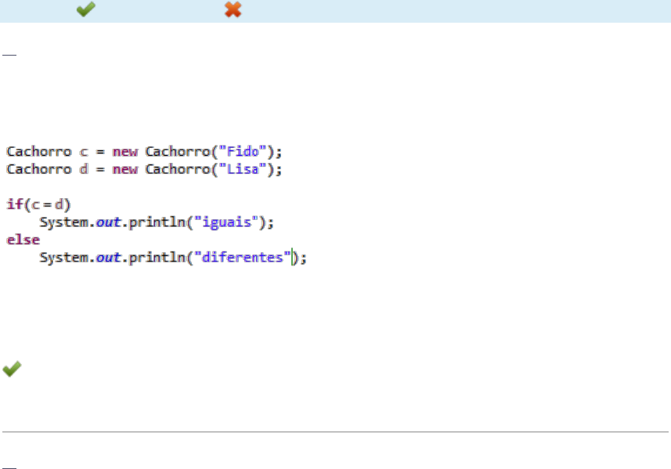Click the "if" keyword in the code
Image resolution: width=671 pixels, height=469 pixels.
pyautogui.click(x=13, y=204)
